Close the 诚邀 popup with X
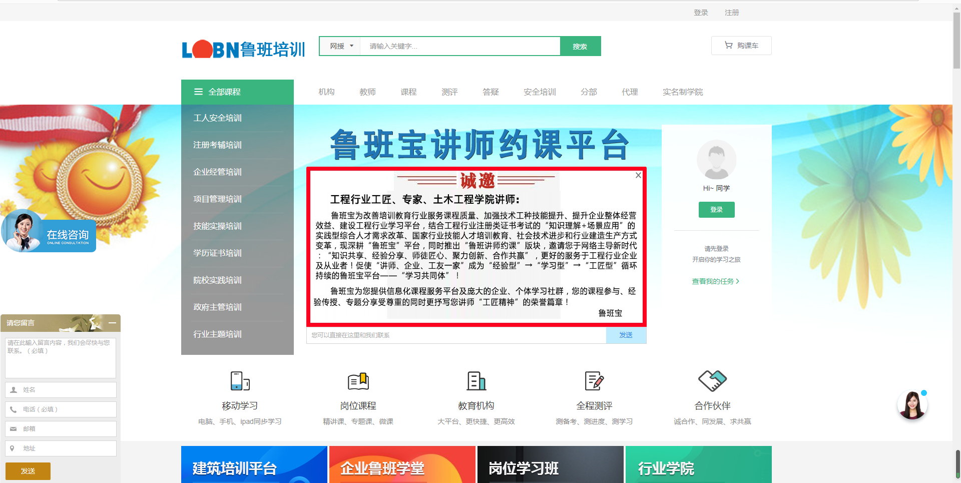 point(638,175)
